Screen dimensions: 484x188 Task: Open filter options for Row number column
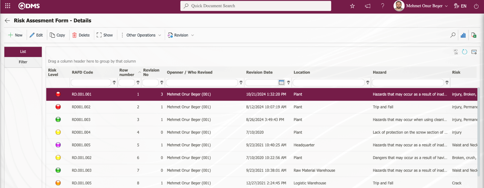coord(138,83)
